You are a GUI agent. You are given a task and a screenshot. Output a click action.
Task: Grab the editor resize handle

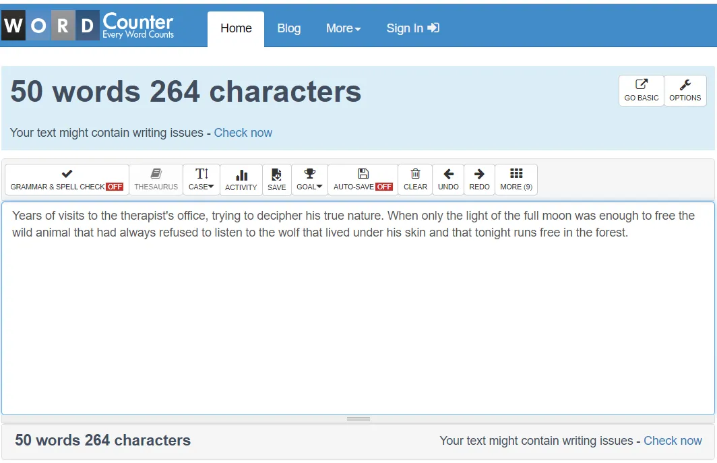pyautogui.click(x=358, y=419)
